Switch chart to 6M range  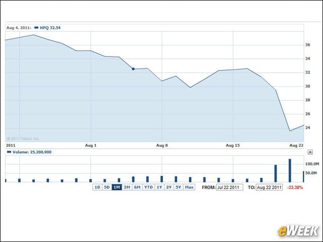coord(137,187)
